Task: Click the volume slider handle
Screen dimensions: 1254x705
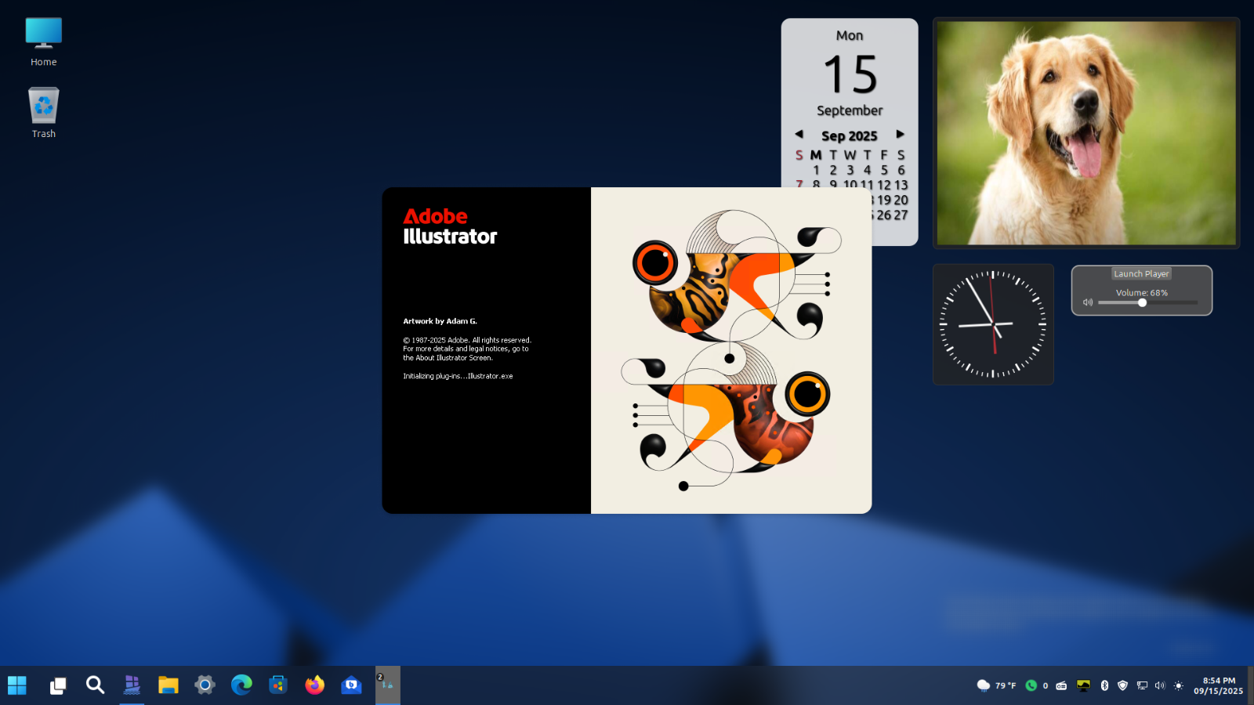Action: pos(1142,302)
